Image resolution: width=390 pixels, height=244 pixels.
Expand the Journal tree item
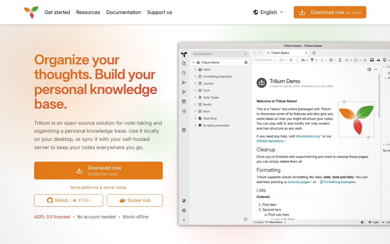195,84
